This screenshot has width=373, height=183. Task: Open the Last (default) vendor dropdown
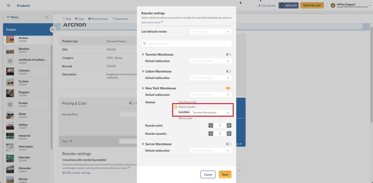click(211, 31)
